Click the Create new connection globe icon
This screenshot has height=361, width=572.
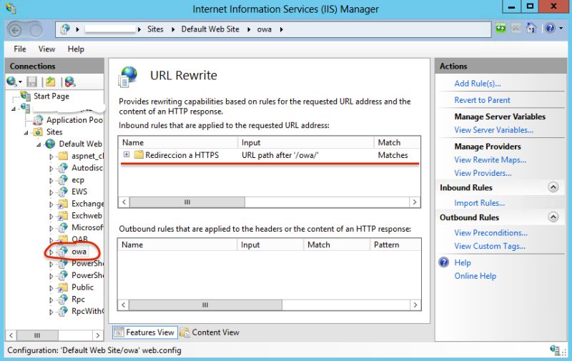(x=11, y=81)
